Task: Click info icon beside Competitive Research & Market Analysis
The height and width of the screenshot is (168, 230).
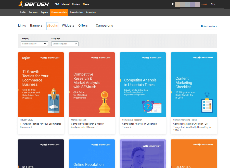Action: 97,127
